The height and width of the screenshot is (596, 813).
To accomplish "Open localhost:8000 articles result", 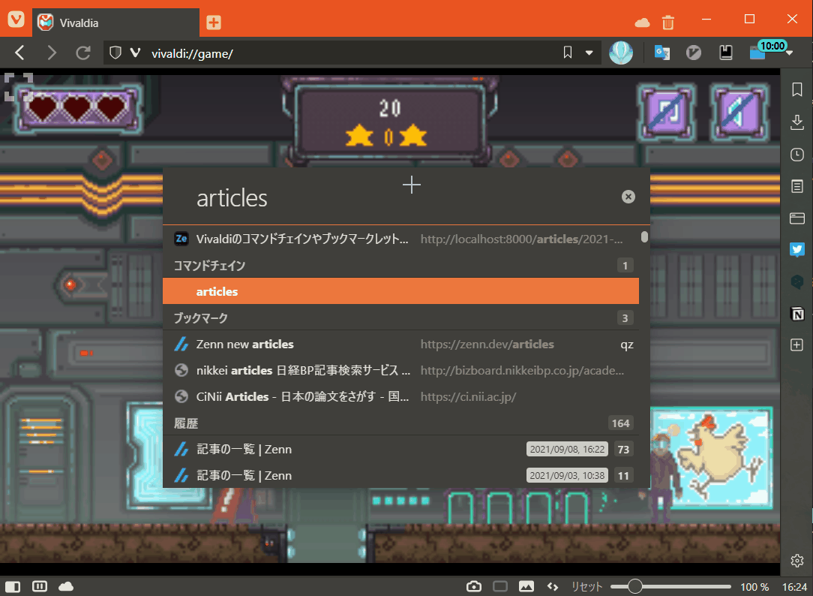I will [x=400, y=239].
